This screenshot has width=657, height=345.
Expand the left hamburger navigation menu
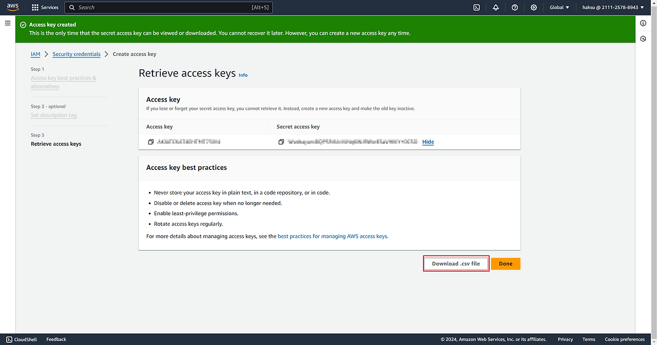pyautogui.click(x=8, y=23)
